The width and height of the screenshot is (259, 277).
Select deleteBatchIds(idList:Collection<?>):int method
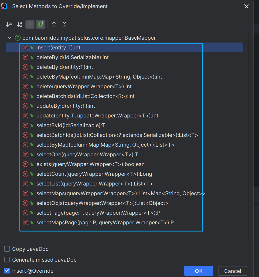click(124, 96)
